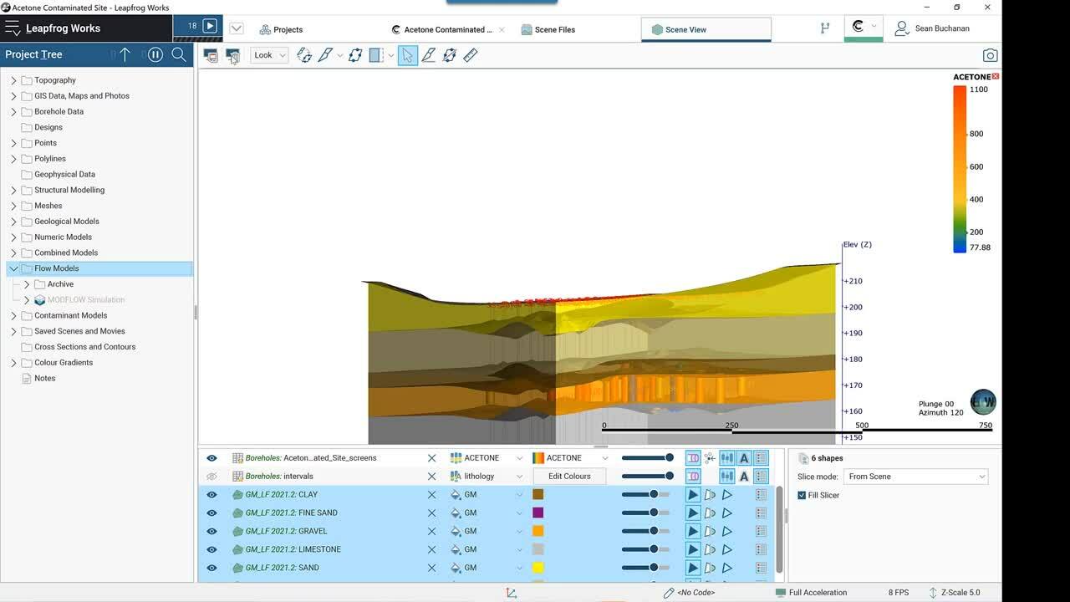
Task: Open legend properties icon for CLAY row
Action: (x=761, y=495)
